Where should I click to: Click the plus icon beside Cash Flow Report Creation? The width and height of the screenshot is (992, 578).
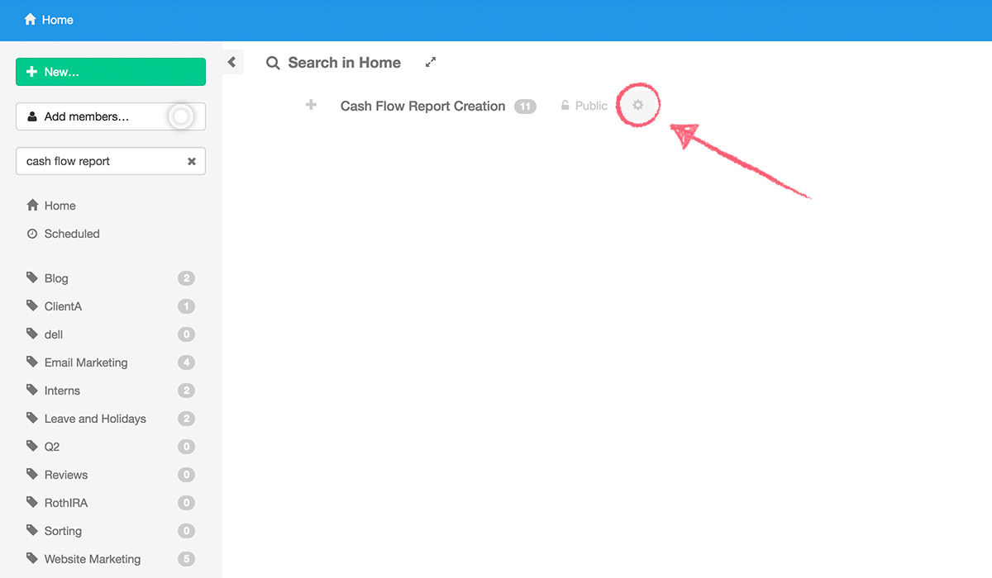311,105
